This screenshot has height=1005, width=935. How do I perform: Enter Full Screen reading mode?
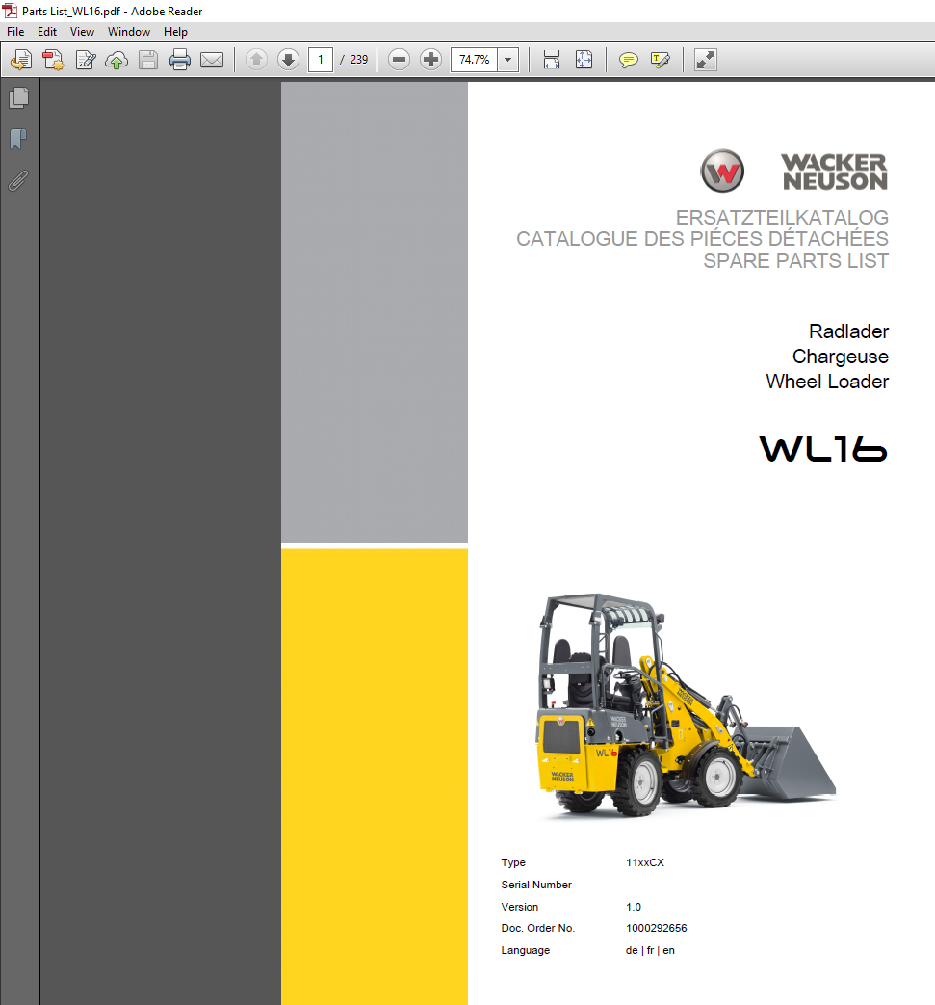(705, 59)
